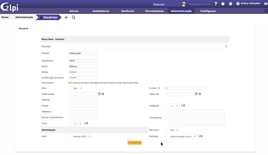268x155 pixels.
Task: Click the search users magnifier icon
Action: (74, 17)
